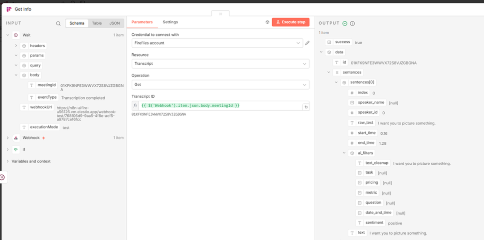Switch the Input view to JSON

(x=114, y=23)
